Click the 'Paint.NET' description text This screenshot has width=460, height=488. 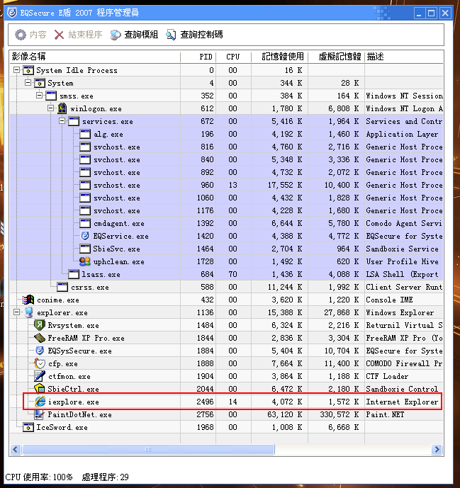385,414
